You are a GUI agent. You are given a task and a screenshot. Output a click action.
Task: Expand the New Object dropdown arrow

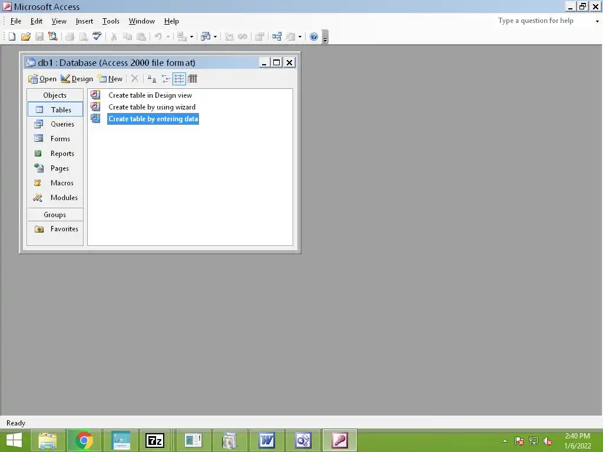coord(300,36)
